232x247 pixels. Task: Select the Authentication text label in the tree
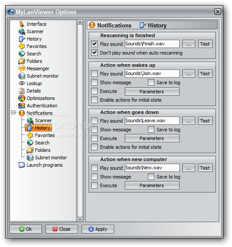click(42, 106)
